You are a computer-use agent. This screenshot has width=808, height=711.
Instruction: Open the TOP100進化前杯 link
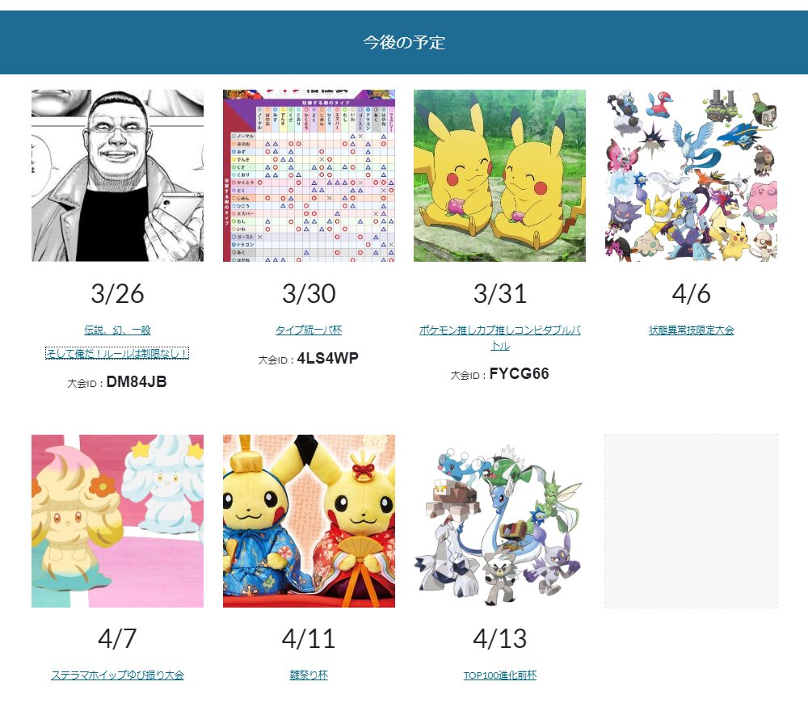pos(500,675)
